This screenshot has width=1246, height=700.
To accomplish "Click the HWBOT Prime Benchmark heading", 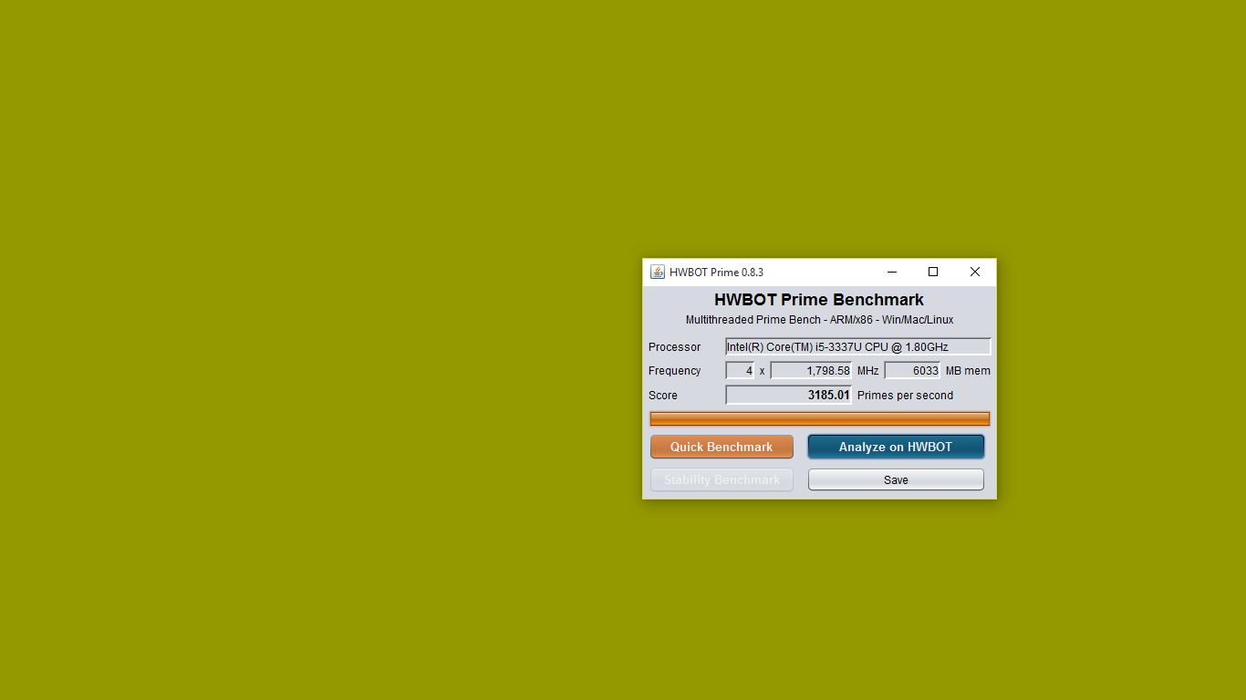I will pos(819,300).
